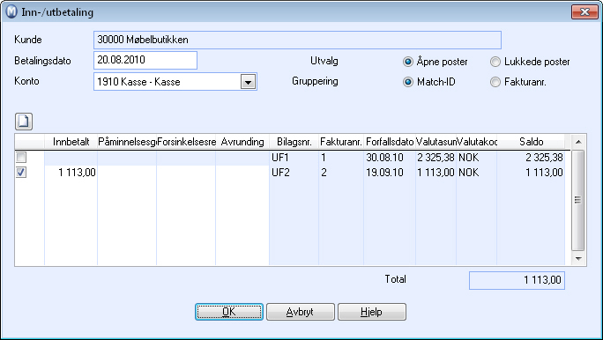Screen dimensions: 603x340
Task: Click the Mamut application icon in title bar
Action: (x=11, y=12)
